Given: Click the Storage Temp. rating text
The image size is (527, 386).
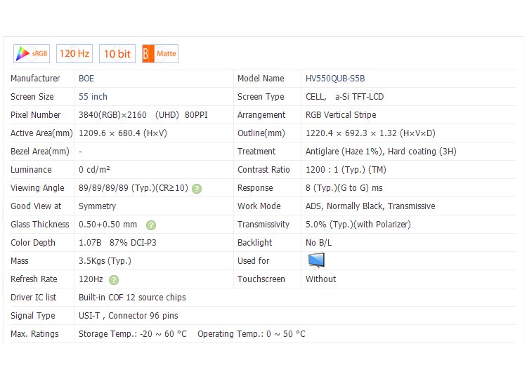Looking at the screenshot, I should 133,334.
